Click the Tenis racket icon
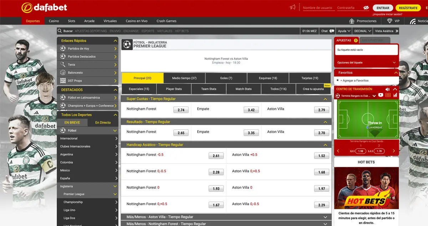 [x=63, y=65]
